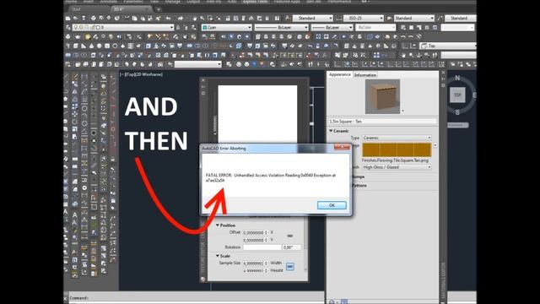This screenshot has width=540, height=304.
Task: Click the Match Properties brush icon
Action: 158,19
